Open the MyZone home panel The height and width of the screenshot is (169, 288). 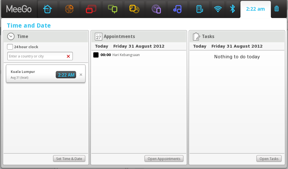point(48,9)
